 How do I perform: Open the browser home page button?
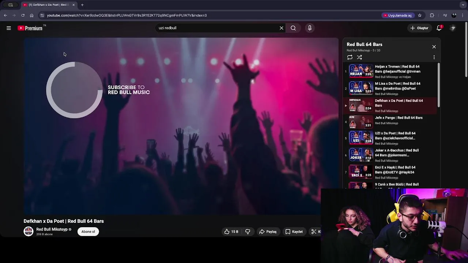[x=32, y=15]
